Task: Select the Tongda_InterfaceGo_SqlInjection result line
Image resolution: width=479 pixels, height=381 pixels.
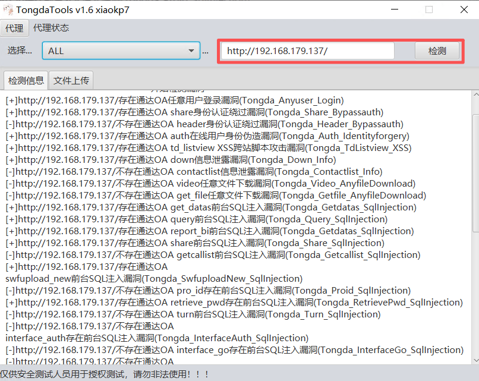Action: pyautogui.click(x=235, y=350)
